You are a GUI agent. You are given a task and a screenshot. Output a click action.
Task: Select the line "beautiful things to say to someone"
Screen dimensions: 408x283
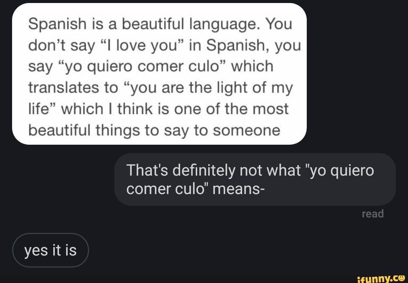(x=155, y=130)
